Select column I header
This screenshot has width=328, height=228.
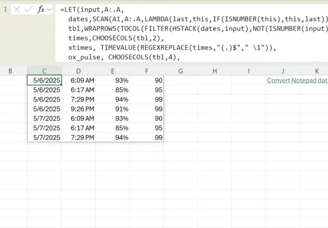click(249, 71)
